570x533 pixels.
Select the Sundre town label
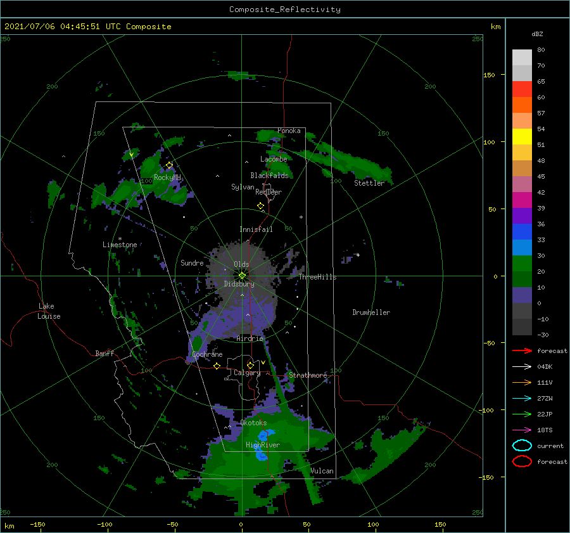[192, 262]
